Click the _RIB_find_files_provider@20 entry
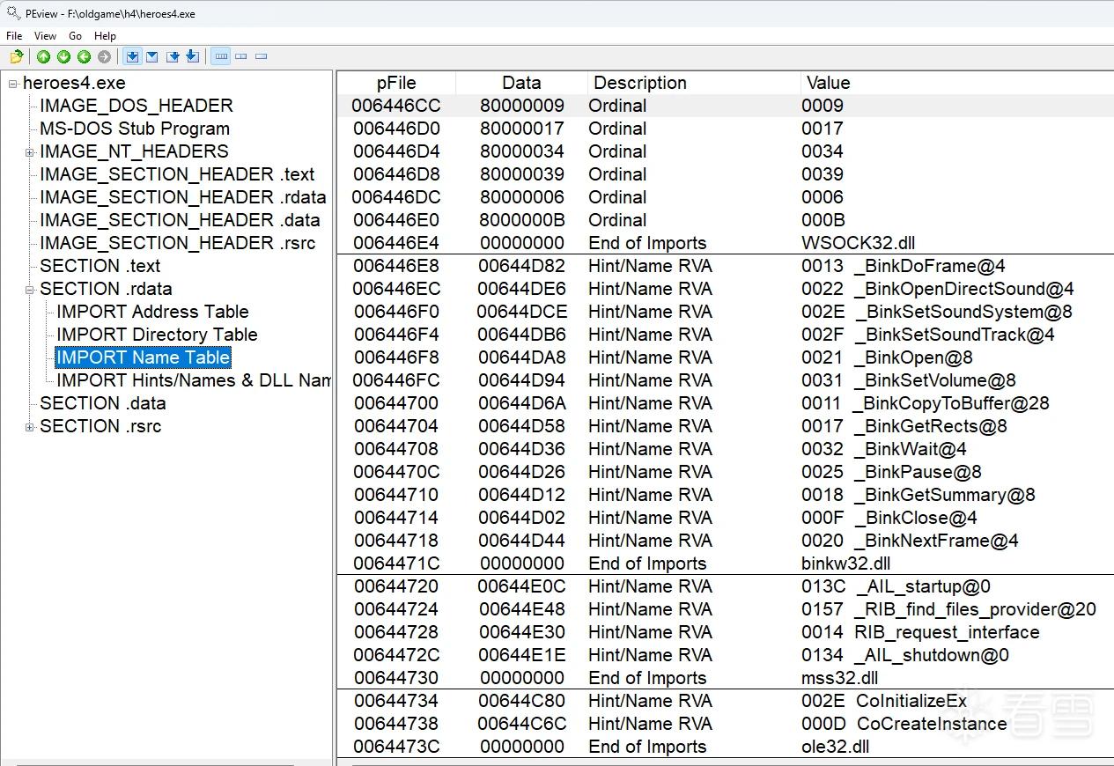Image resolution: width=1114 pixels, height=766 pixels. [975, 609]
